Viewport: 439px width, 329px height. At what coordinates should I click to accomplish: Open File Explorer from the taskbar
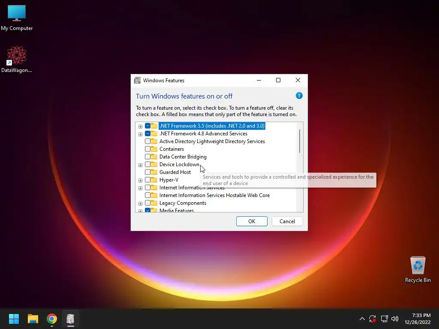click(x=33, y=319)
